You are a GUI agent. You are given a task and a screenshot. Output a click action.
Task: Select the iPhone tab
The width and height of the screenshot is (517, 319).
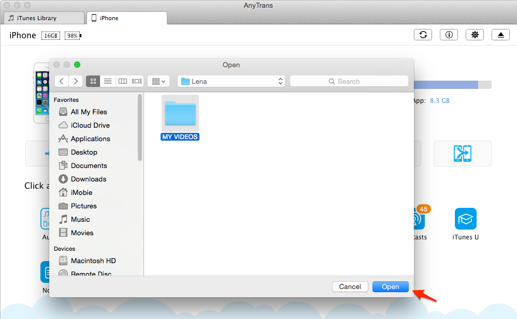[127, 18]
